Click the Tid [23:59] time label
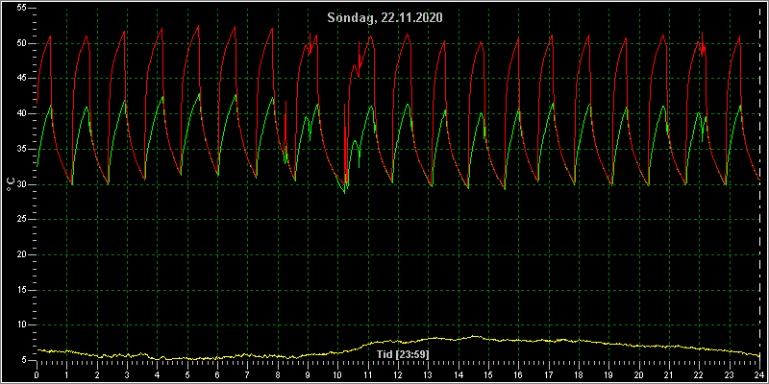This screenshot has width=769, height=384. click(x=403, y=353)
